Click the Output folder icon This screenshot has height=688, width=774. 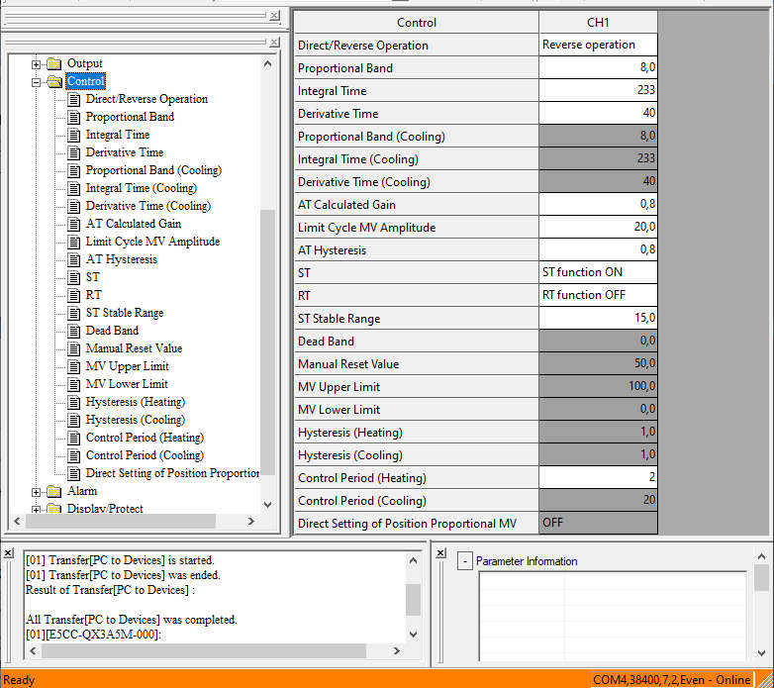click(x=54, y=63)
